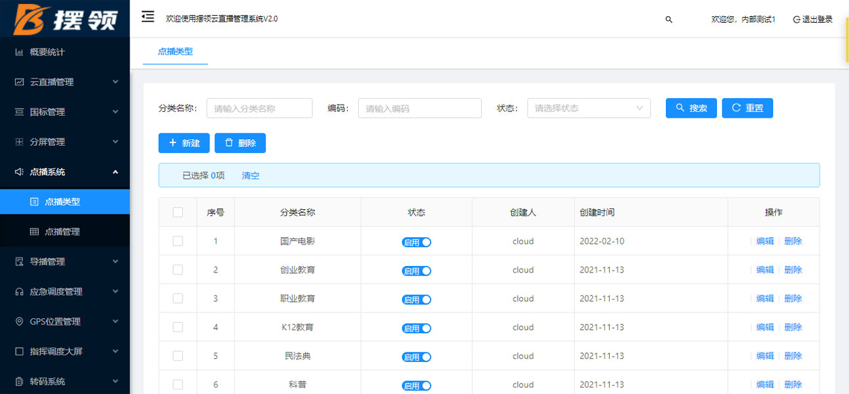This screenshot has height=394, width=849.
Task: Toggle the 启用 switch for 国产电影
Action: 416,242
